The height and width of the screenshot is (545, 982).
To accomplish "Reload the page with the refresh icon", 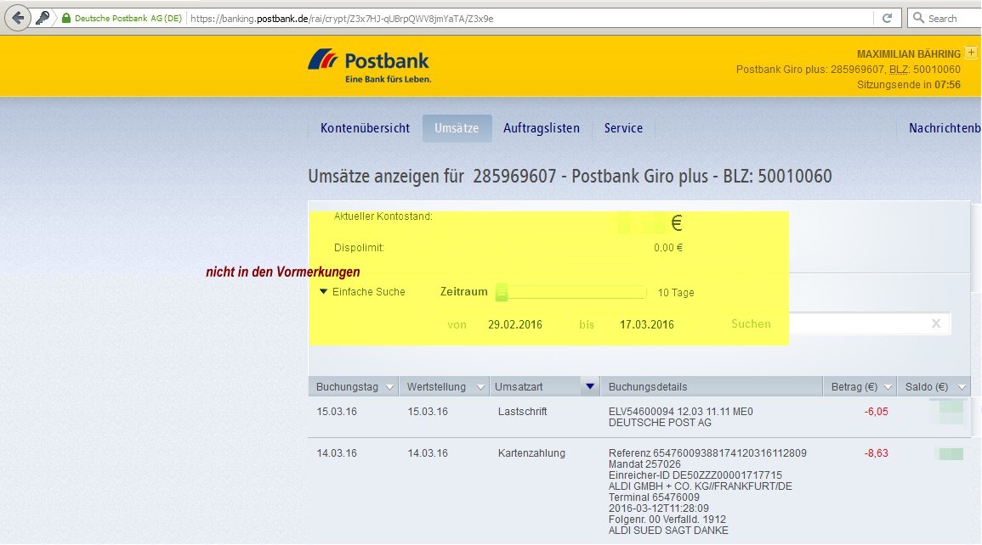I will [x=887, y=18].
